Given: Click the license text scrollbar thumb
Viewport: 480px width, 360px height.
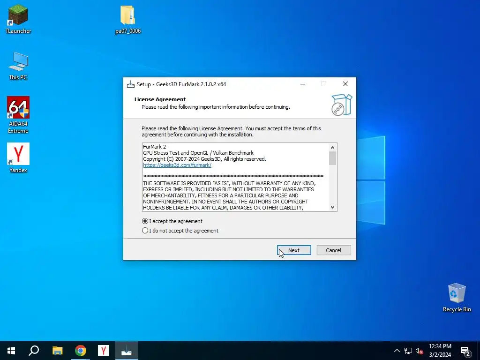Looking at the screenshot, I should pyautogui.click(x=332, y=158).
